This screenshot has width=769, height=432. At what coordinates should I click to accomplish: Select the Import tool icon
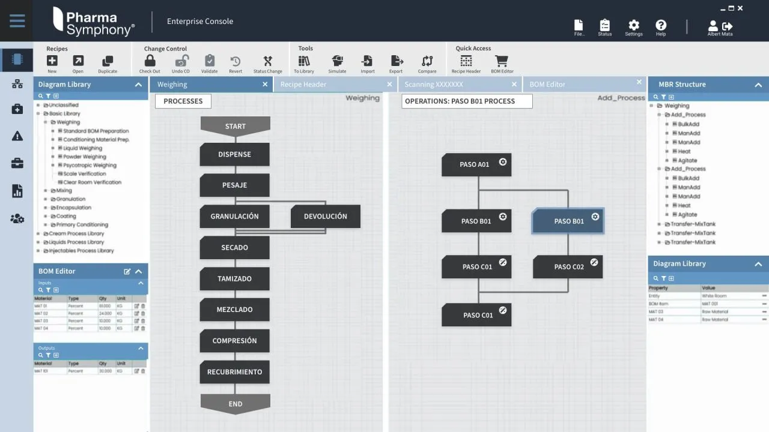pyautogui.click(x=367, y=61)
